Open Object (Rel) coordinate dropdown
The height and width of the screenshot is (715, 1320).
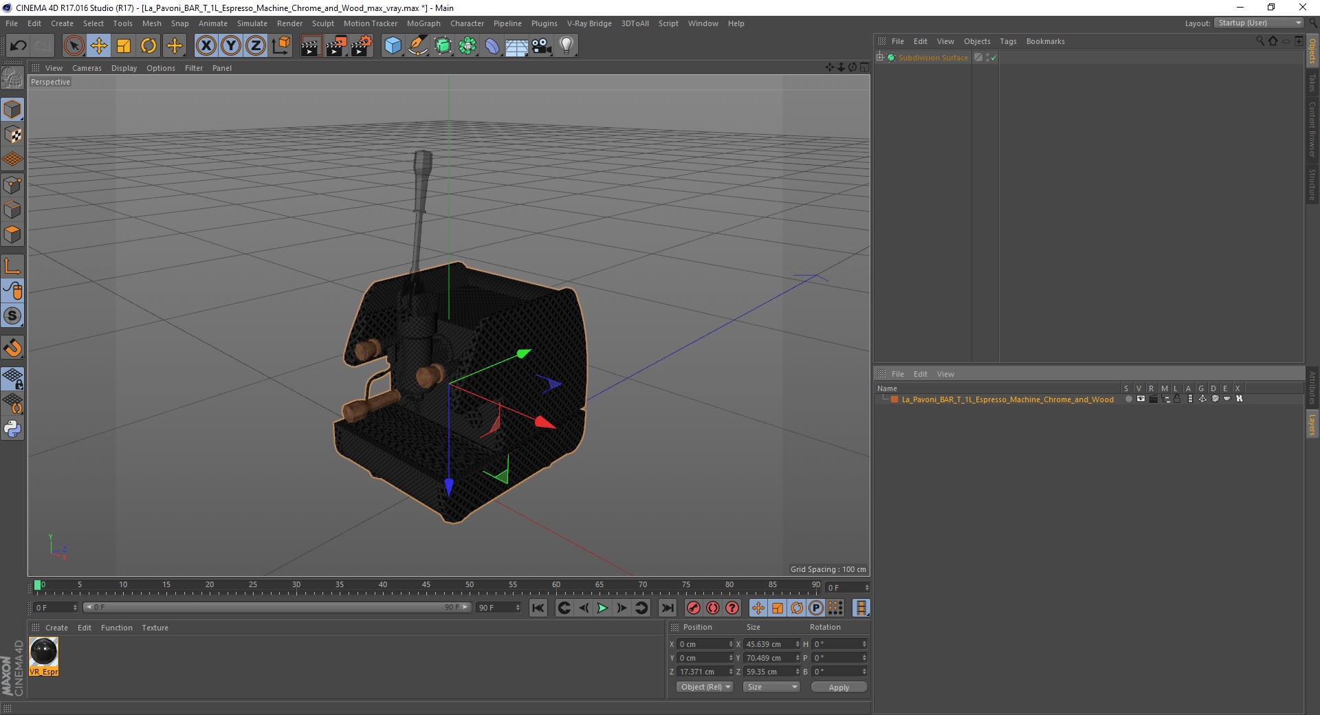(x=705, y=687)
